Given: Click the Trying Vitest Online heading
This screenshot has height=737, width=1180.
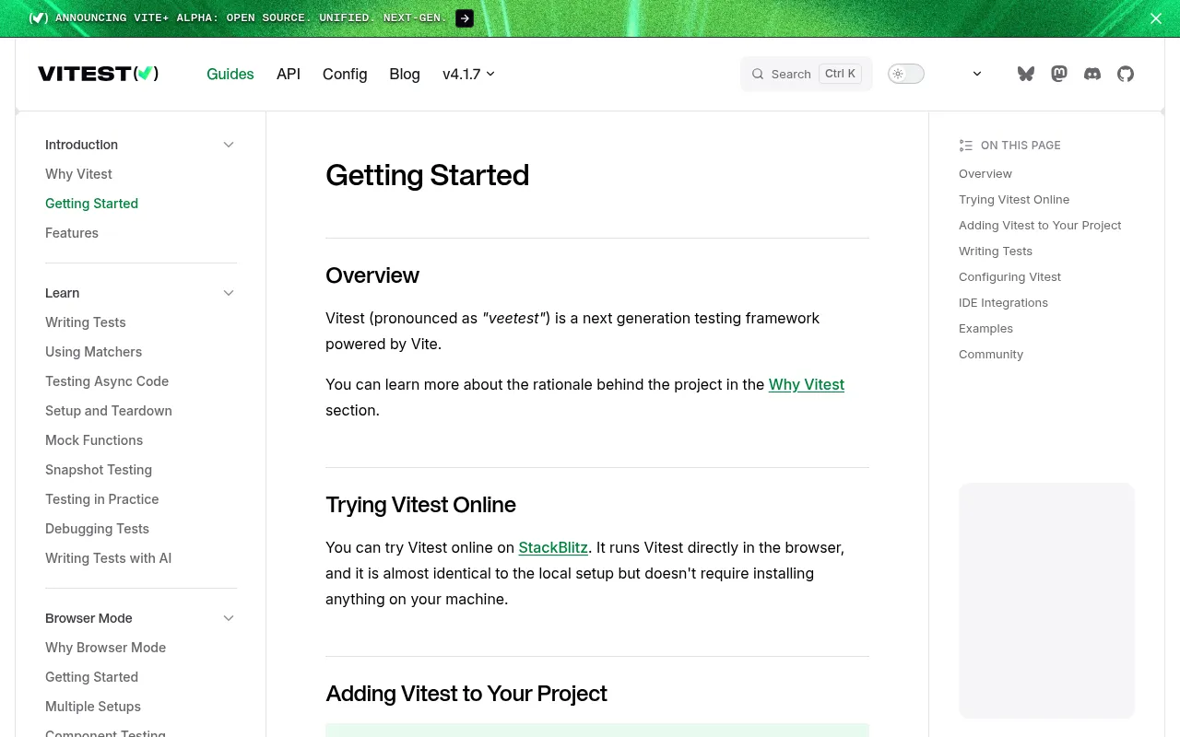Looking at the screenshot, I should pyautogui.click(x=420, y=505).
